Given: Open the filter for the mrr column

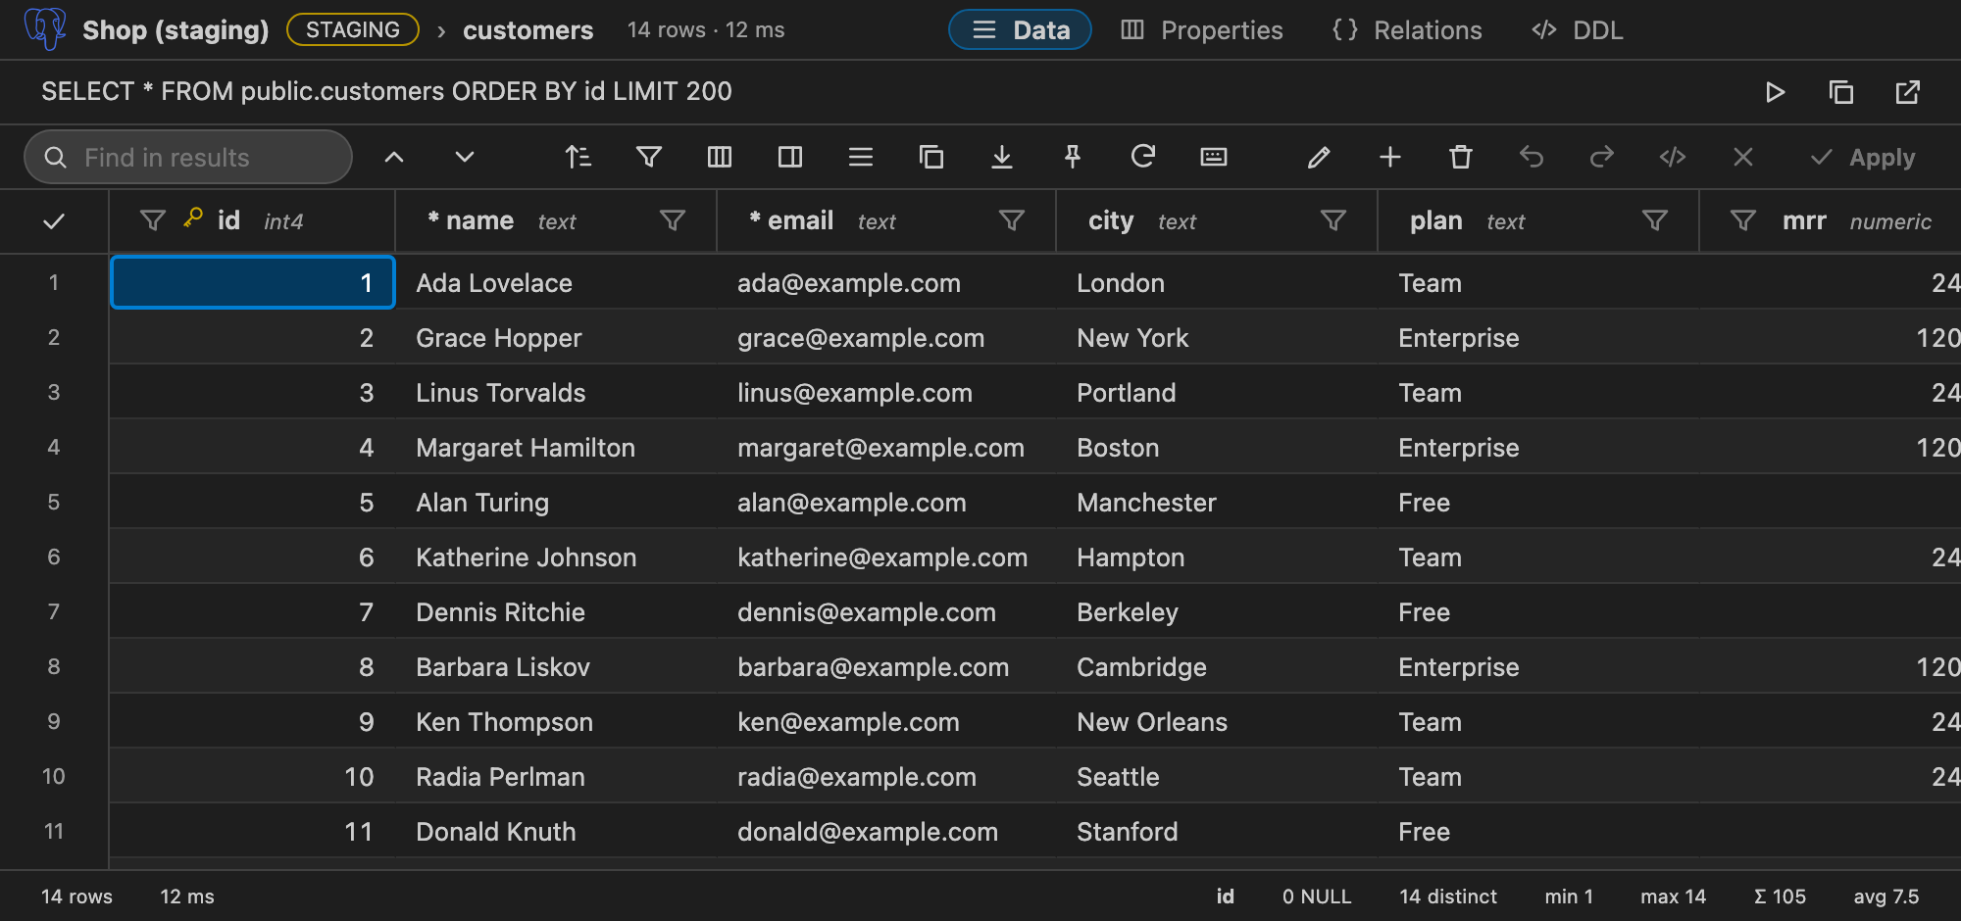Looking at the screenshot, I should (1743, 220).
